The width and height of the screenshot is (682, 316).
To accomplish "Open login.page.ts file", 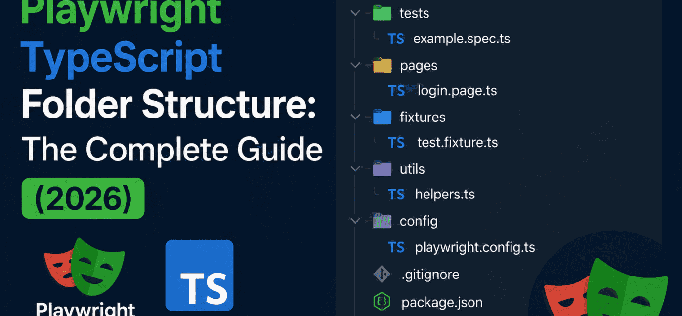I will point(457,91).
